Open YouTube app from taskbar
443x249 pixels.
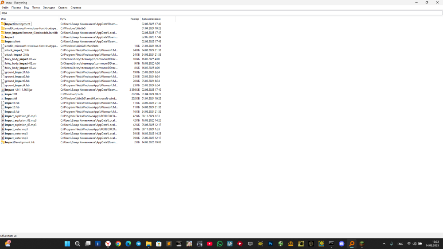point(210,244)
